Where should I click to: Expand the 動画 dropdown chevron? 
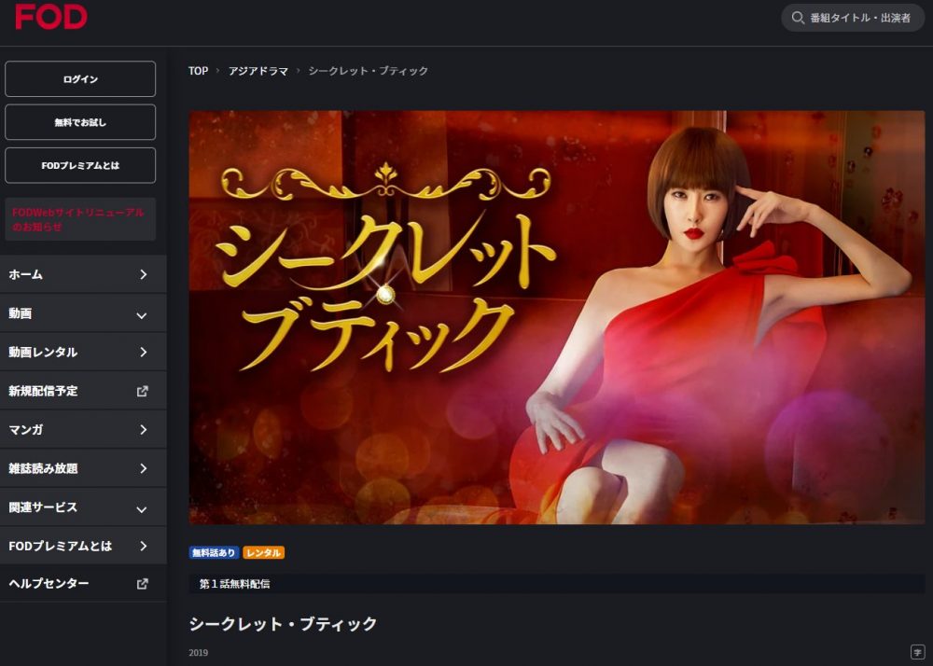(142, 316)
